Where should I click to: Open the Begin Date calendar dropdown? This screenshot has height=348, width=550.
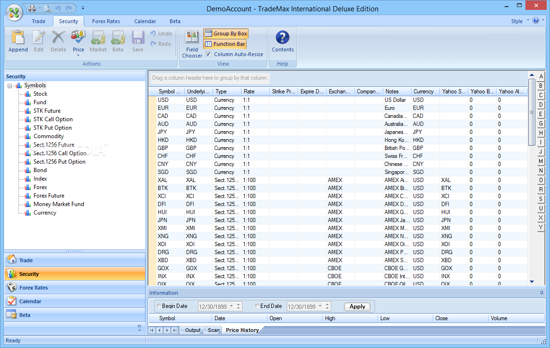coord(231,306)
